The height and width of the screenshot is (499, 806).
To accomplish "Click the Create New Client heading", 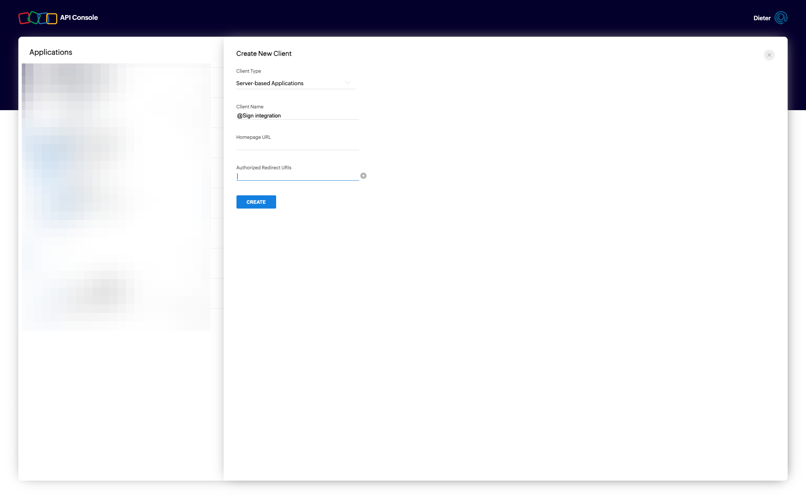I will coord(264,54).
